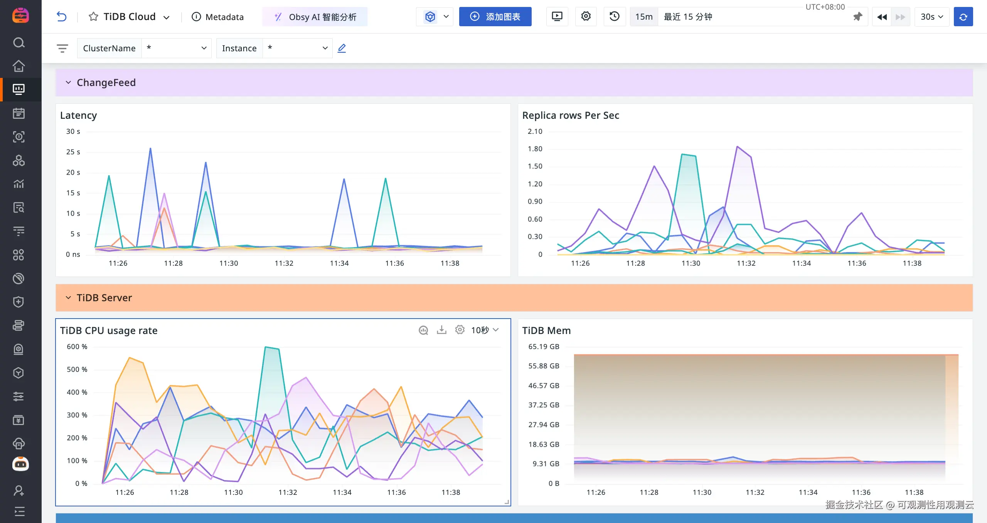The width and height of the screenshot is (987, 523).
Task: Open the log search sidebar icon
Action: (19, 208)
